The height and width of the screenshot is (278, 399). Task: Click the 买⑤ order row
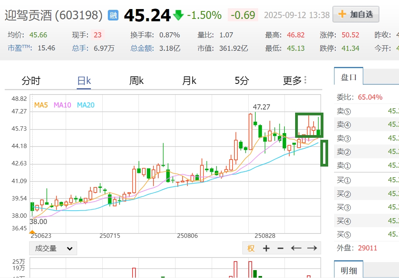(x=366, y=234)
